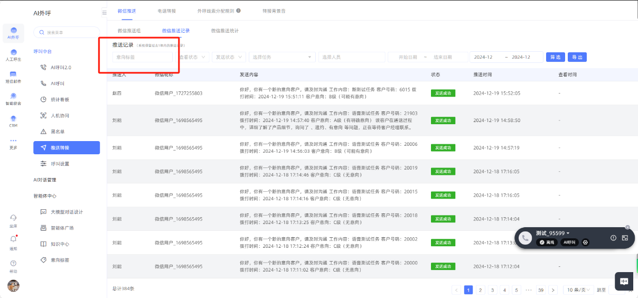Toggle the 离线 status in softphone
Viewport: 638px width, 298px height.
point(548,243)
